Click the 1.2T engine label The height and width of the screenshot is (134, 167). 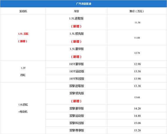coord(23,68)
